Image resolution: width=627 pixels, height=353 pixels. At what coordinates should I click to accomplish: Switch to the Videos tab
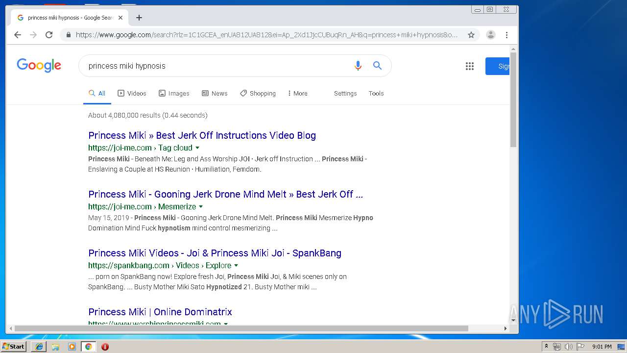click(x=132, y=93)
